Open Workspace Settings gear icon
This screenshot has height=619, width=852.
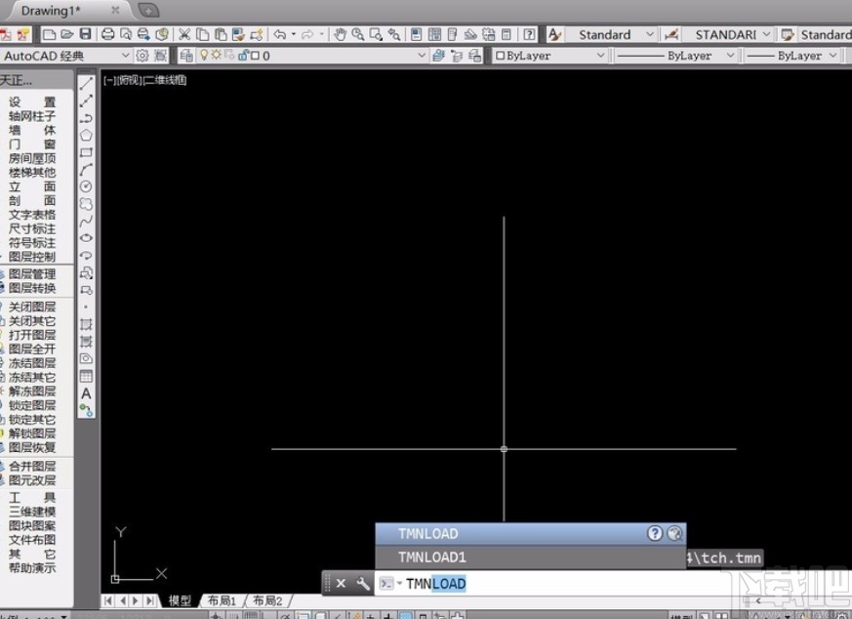point(142,56)
